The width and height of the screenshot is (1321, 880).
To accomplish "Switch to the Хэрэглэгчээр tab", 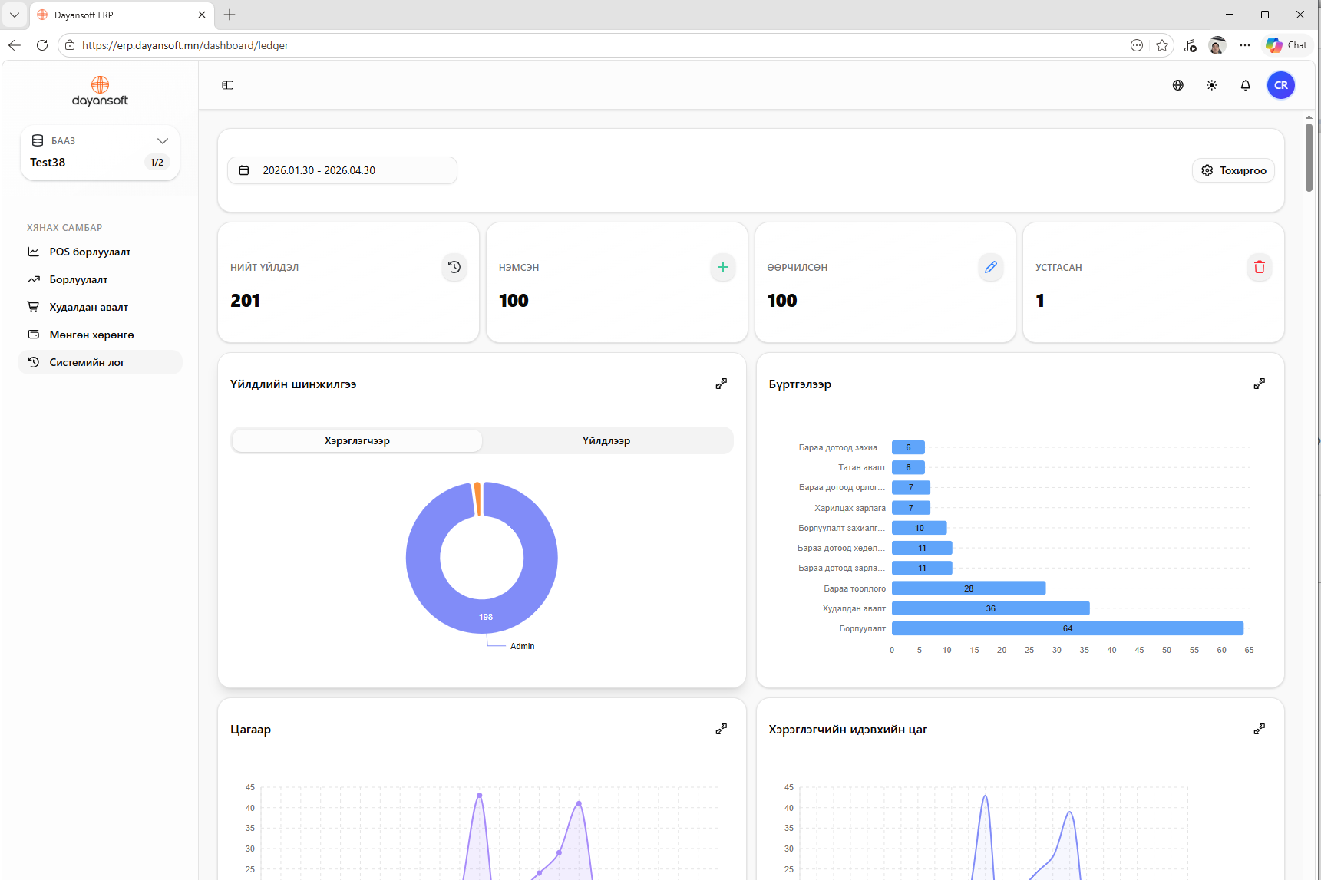I will 357,440.
